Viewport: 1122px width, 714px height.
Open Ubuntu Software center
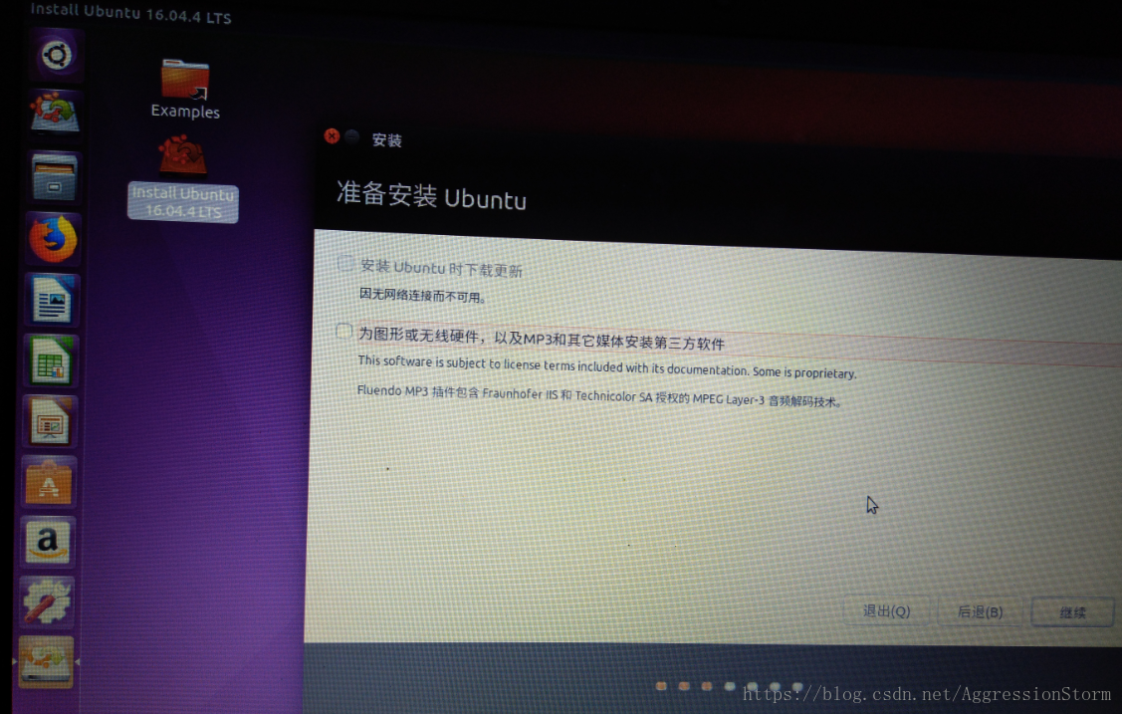(x=49, y=482)
